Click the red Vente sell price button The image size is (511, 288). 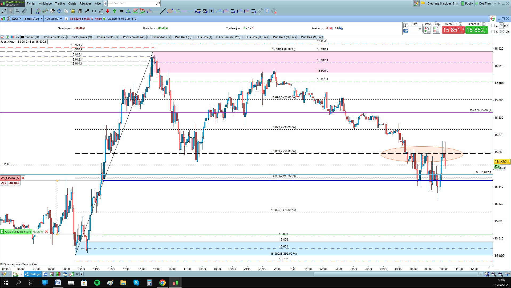pos(453,30)
